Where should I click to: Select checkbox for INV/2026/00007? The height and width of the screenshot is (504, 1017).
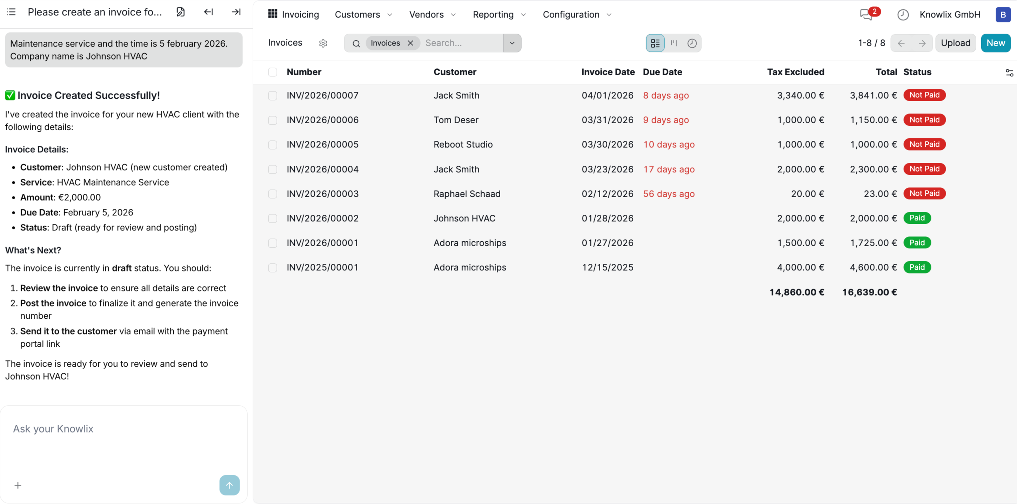(x=273, y=96)
